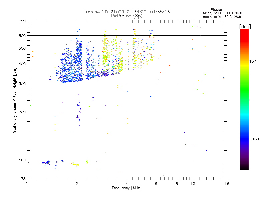Click the 'Phases' header text
Screen dimensions: 267x200
point(216,10)
